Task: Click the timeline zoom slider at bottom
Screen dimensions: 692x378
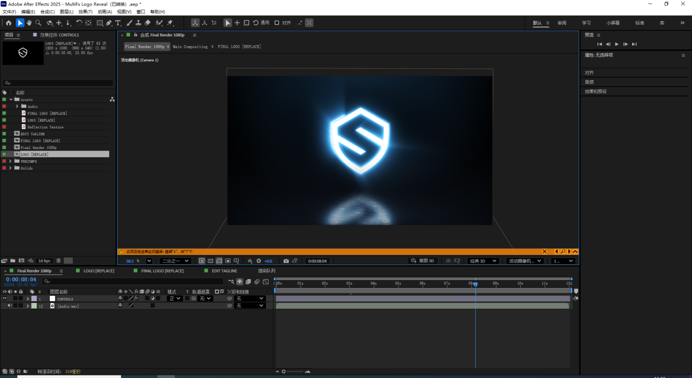Action: 295,372
